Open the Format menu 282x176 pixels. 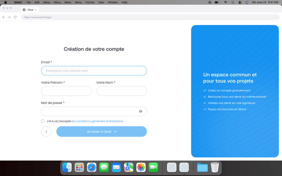pyautogui.click(x=90, y=3)
